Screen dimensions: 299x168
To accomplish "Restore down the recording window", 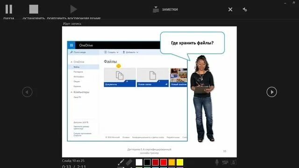I will click(294, 3).
